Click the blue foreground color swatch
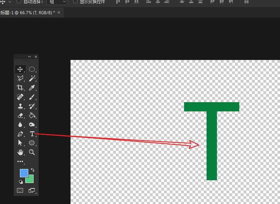This screenshot has width=280, height=204. (24, 173)
